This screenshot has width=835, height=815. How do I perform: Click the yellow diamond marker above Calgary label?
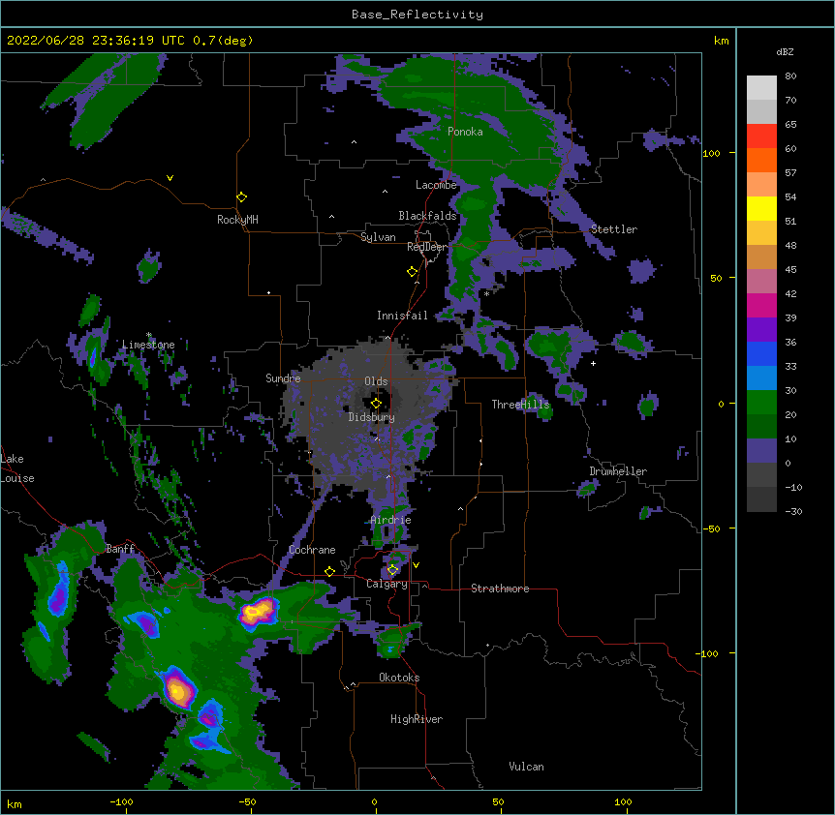click(x=392, y=570)
